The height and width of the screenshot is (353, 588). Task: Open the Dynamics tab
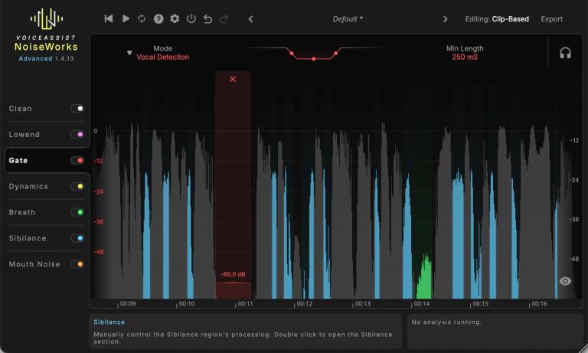click(x=28, y=186)
